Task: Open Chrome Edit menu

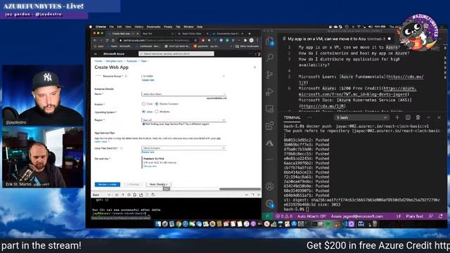Action: tap(120, 27)
